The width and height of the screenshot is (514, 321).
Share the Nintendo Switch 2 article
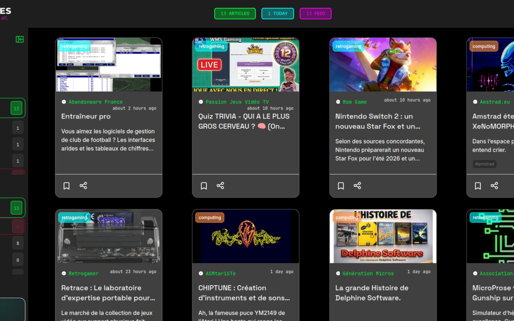point(357,185)
